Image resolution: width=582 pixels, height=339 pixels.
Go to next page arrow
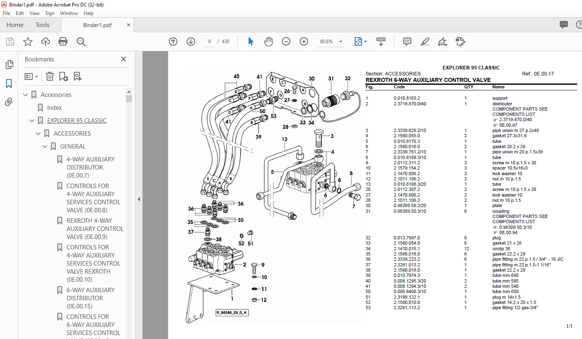(x=191, y=42)
